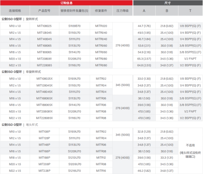Screen dimensions: 203x174
Task: Click the 修复套件 column header
Action: coord(101,11)
